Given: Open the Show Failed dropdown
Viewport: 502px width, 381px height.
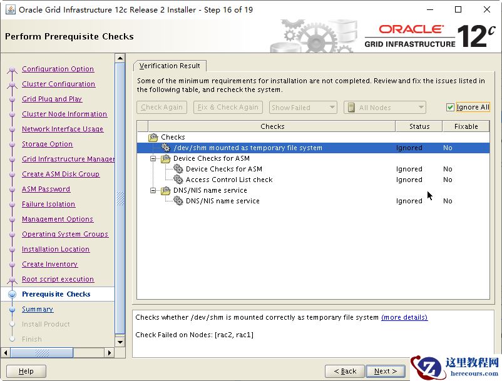Looking at the screenshot, I should pyautogui.click(x=303, y=108).
